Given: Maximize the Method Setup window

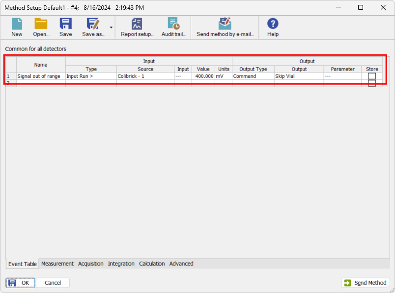Looking at the screenshot, I should click(361, 7).
